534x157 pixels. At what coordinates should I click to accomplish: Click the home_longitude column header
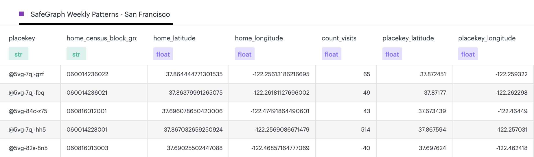(259, 38)
